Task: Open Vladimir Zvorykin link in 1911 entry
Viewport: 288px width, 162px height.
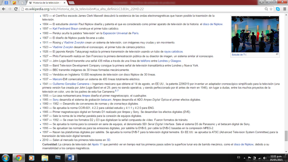Action: coord(74,42)
